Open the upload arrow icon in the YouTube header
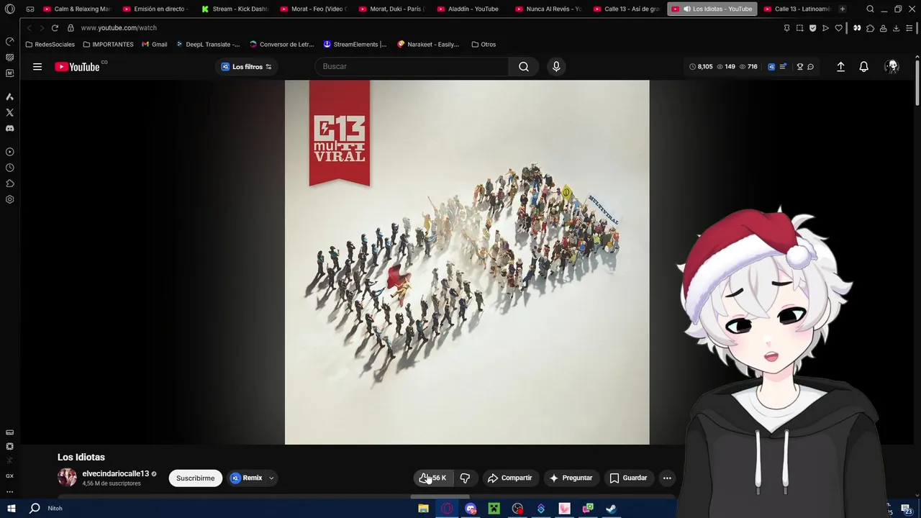921x518 pixels. pyautogui.click(x=840, y=67)
